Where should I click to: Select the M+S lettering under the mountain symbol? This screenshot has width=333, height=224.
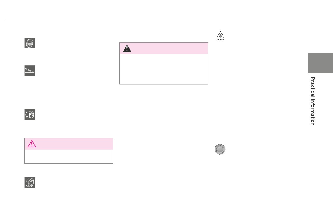[220, 40]
